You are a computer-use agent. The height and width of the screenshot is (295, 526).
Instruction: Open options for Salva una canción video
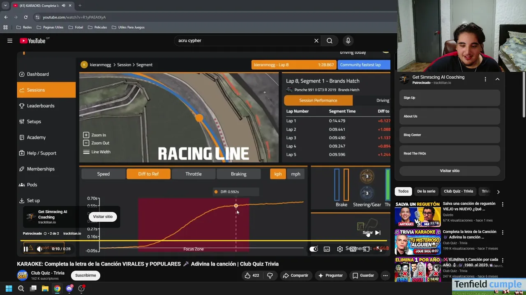pyautogui.click(x=502, y=204)
